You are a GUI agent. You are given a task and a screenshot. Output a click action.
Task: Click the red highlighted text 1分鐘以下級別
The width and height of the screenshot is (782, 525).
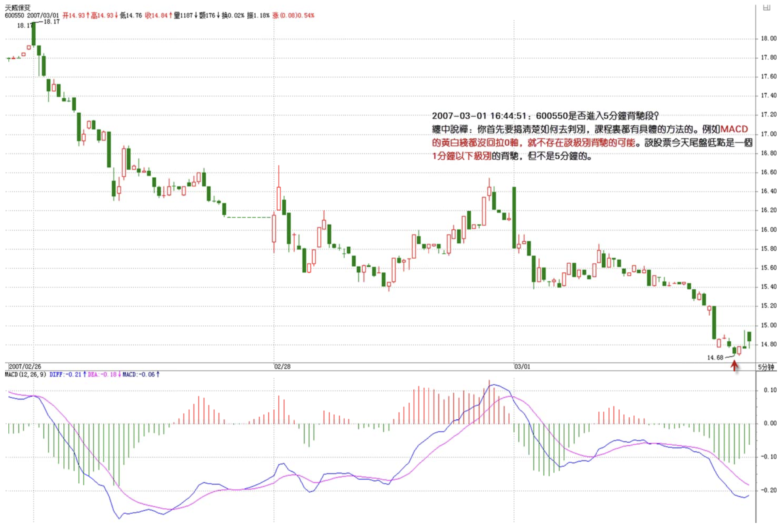tap(461, 156)
